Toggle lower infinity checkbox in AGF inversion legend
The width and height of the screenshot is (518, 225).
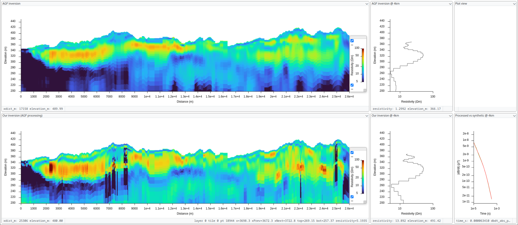click(x=352, y=85)
